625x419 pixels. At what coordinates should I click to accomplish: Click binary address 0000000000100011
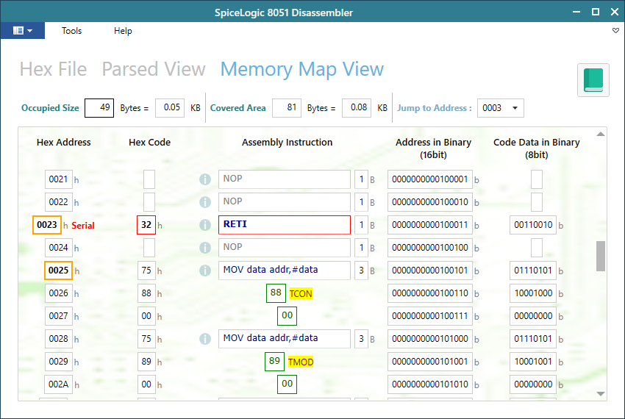tap(430, 225)
